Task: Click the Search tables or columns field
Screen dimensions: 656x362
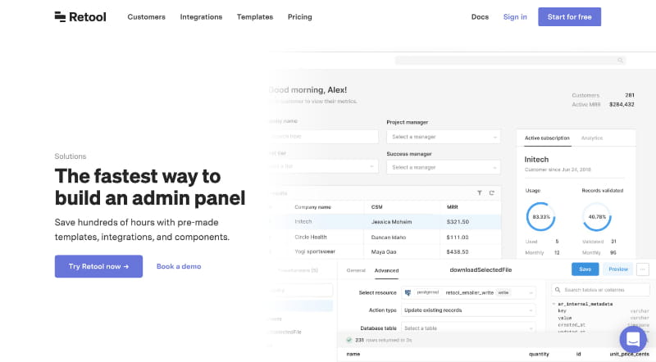Action: 601,290
